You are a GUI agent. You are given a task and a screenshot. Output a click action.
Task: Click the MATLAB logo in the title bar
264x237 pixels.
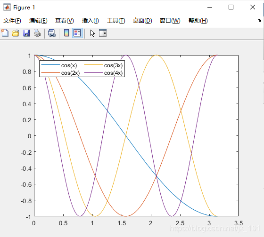click(7, 7)
